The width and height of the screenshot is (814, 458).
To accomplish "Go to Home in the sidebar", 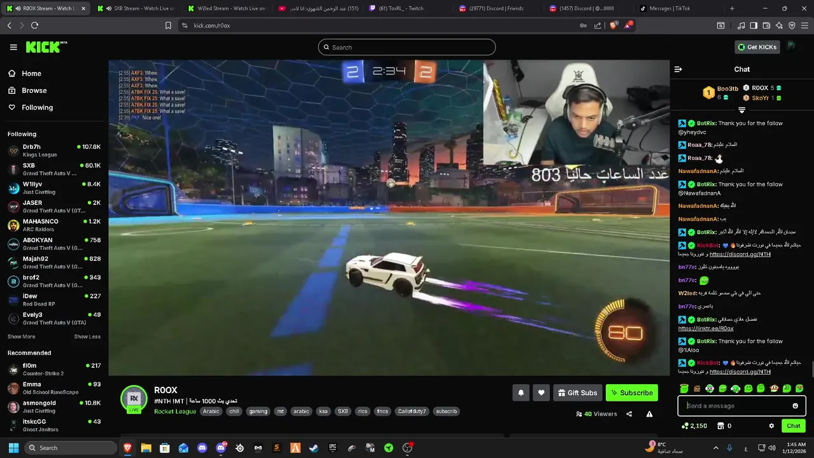I will click(25, 74).
